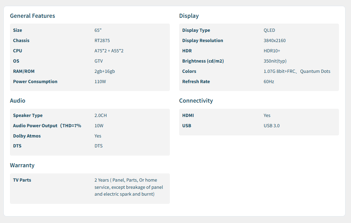The height and width of the screenshot is (223, 351).
Task: Click the HDMI label in Connectivity
Action: click(188, 115)
